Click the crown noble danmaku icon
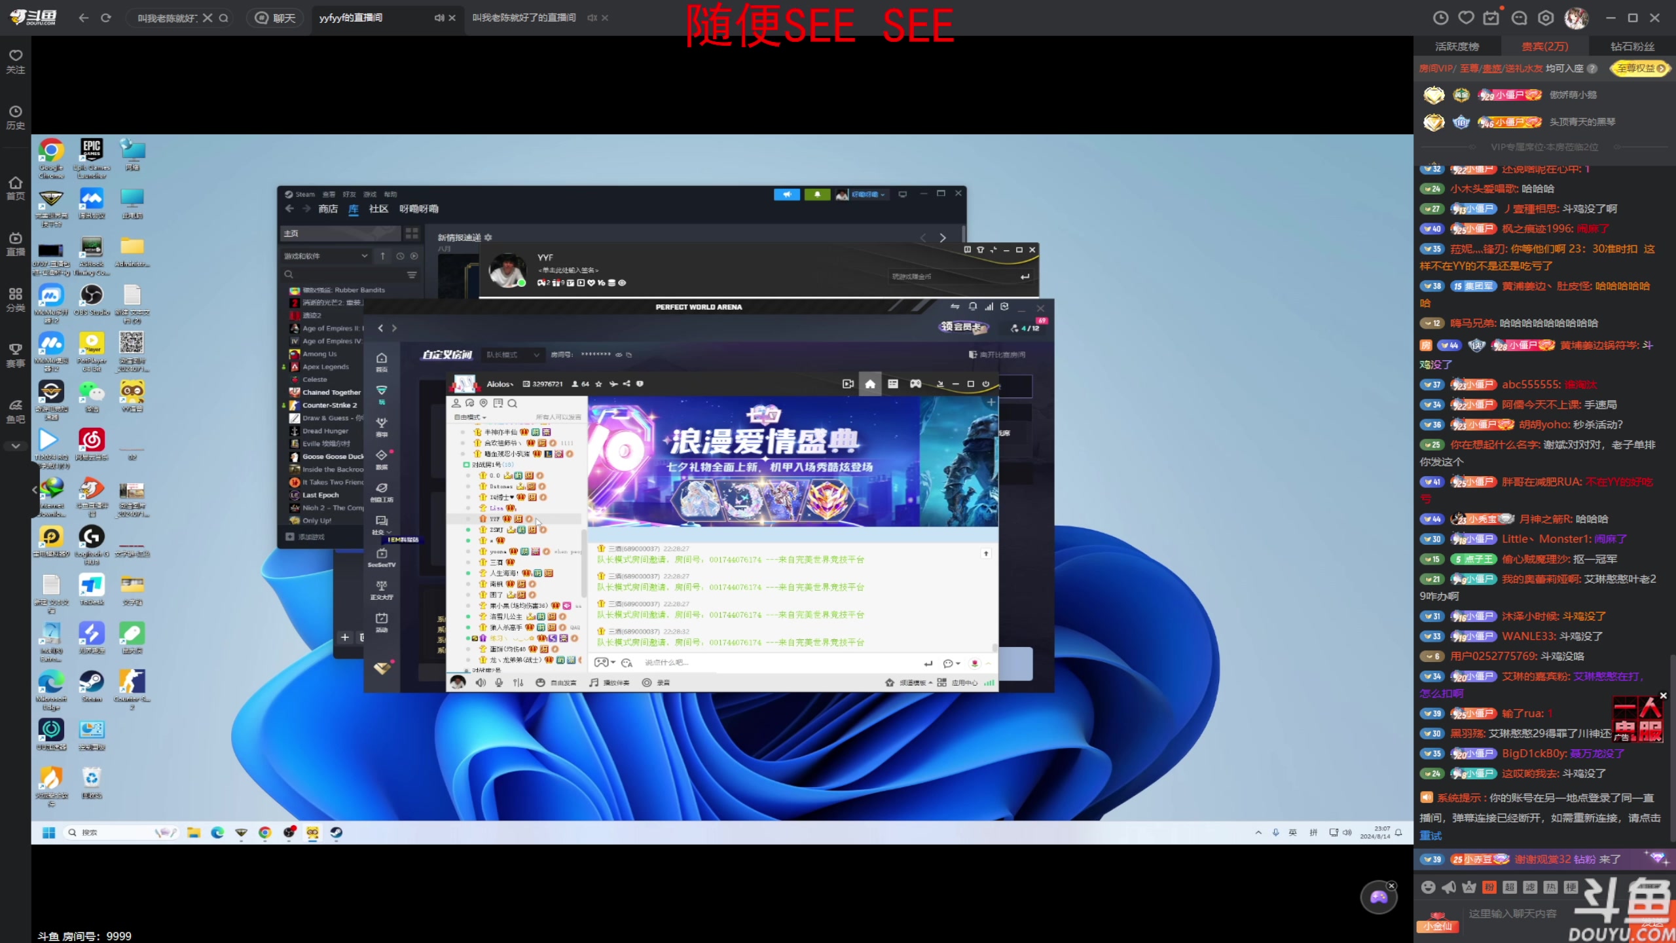1676x943 pixels. point(1469,887)
